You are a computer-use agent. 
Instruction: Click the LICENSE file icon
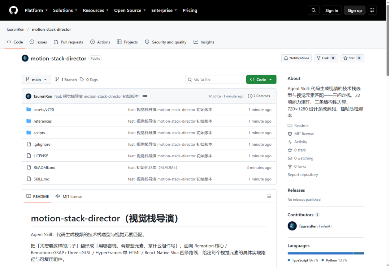point(29,156)
